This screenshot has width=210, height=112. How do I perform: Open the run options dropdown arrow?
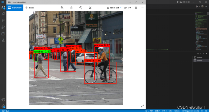pos(199,6)
